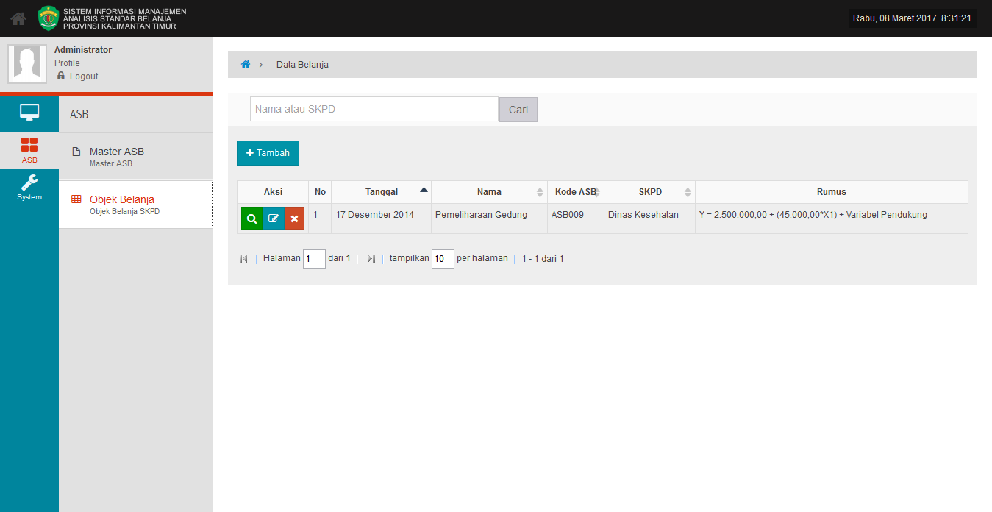Select the ASB grid icon in sidebar
The height and width of the screenshot is (512, 992).
tap(29, 149)
